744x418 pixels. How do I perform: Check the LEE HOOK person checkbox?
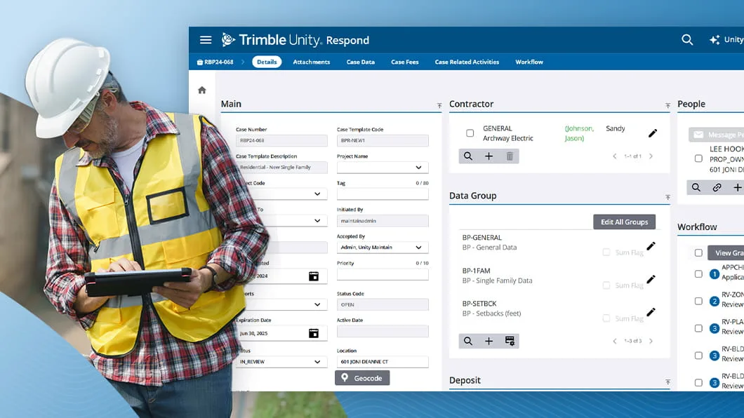698,159
